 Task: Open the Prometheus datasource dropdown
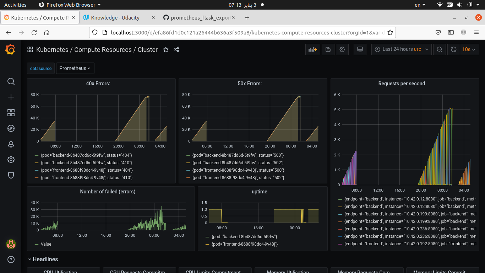[75, 68]
